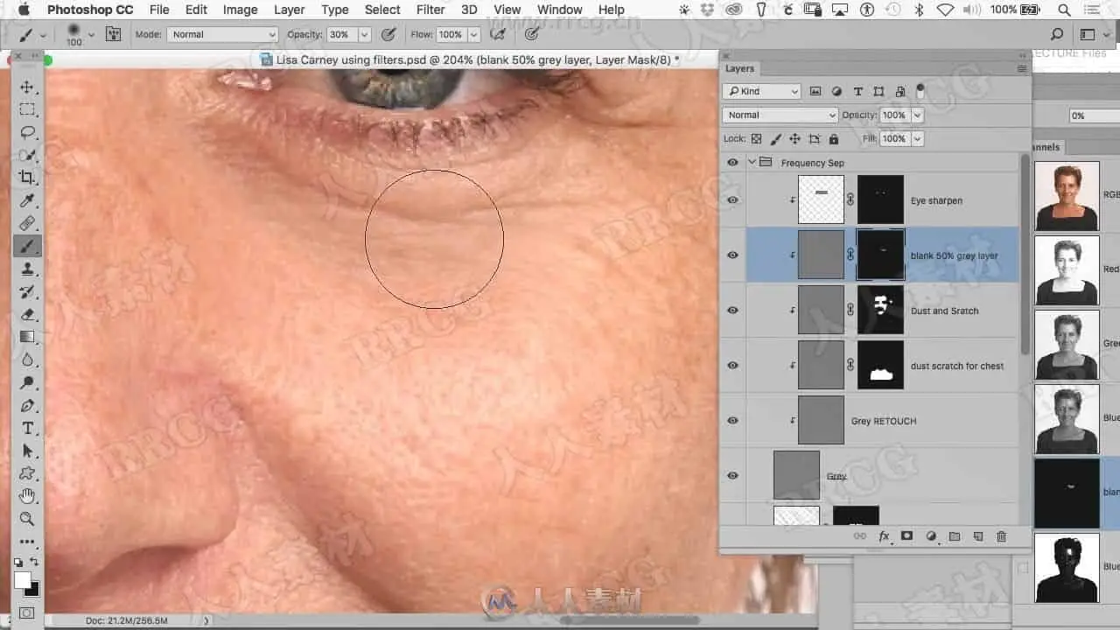Select the dust scratch for chest layer
The image size is (1120, 630).
pos(957,366)
